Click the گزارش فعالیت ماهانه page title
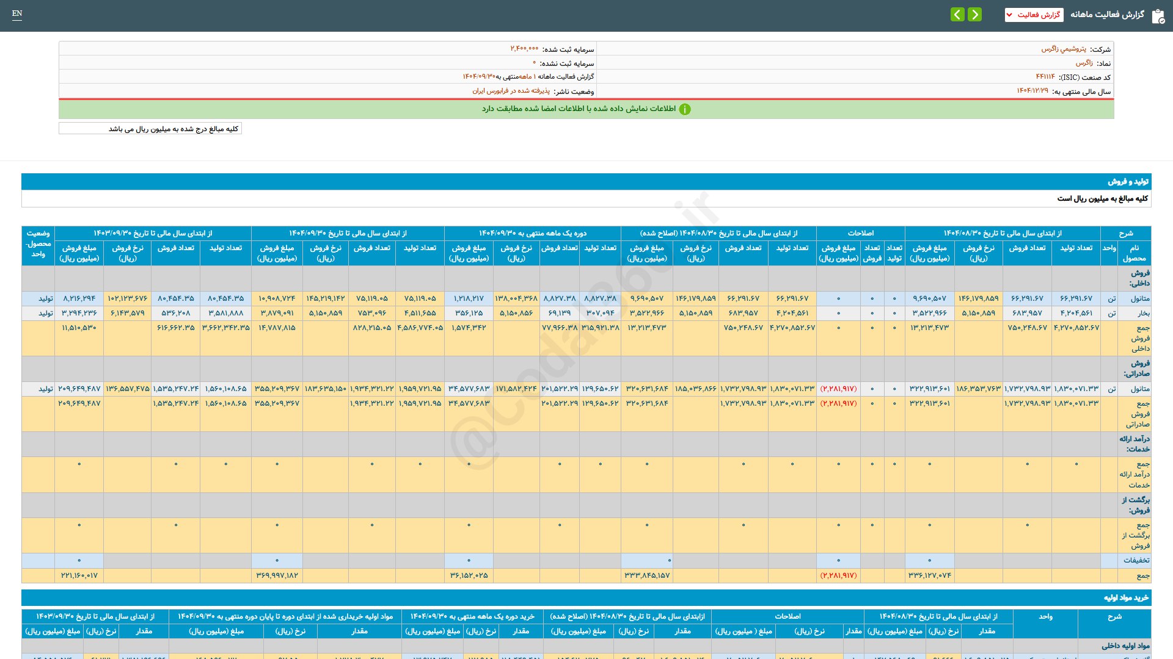This screenshot has width=1173, height=659. (x=1107, y=15)
